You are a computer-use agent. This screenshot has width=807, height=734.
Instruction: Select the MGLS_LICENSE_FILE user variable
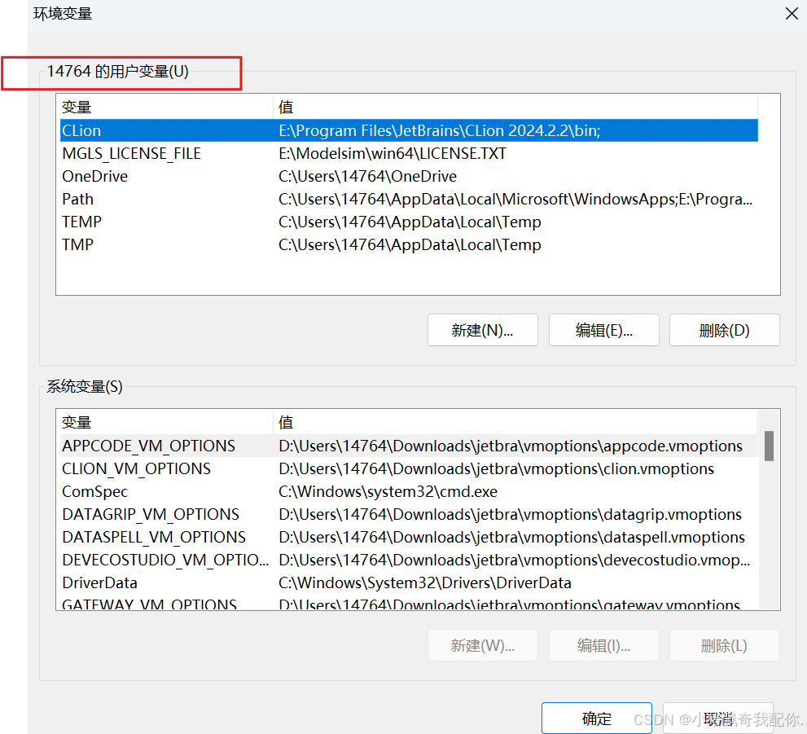coord(131,153)
